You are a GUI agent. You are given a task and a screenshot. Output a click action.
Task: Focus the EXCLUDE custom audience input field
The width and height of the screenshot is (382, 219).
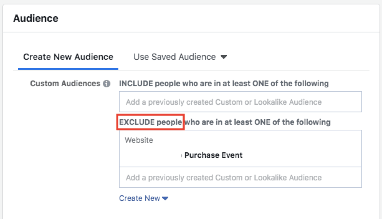[240, 178]
